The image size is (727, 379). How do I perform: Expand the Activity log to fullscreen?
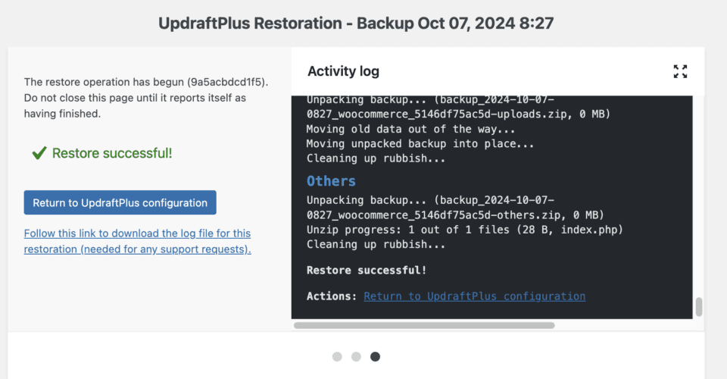[680, 71]
